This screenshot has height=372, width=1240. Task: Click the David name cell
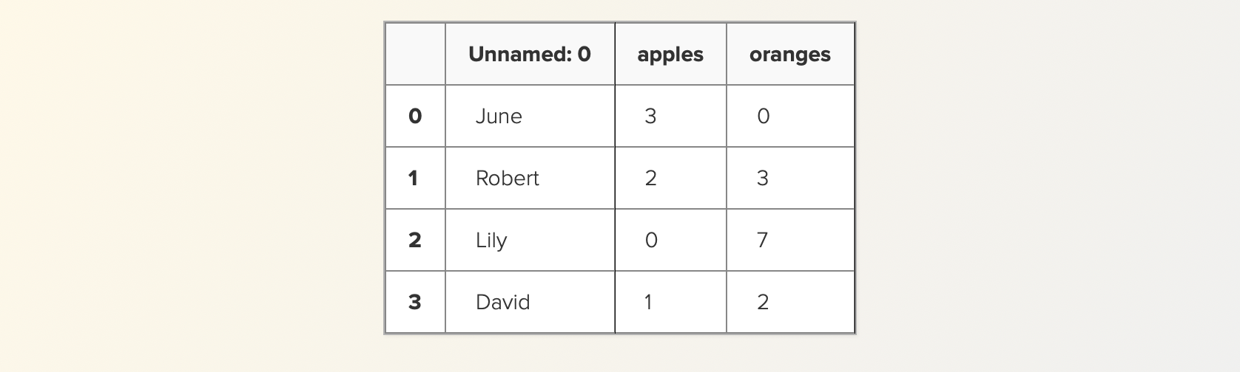(530, 302)
